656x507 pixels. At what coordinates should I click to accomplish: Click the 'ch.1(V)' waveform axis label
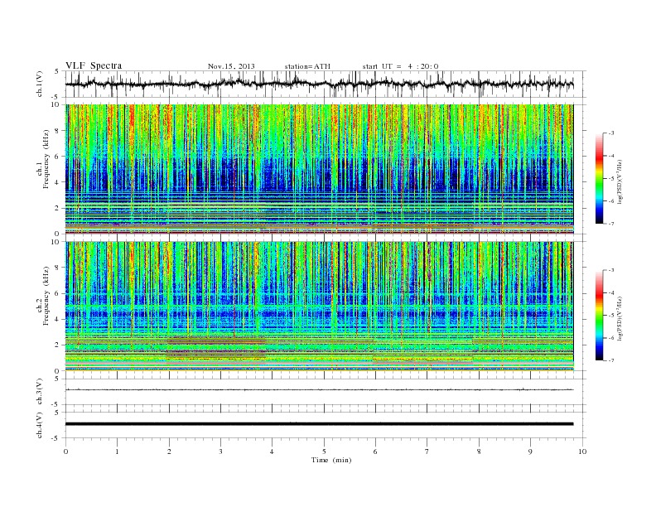point(40,84)
